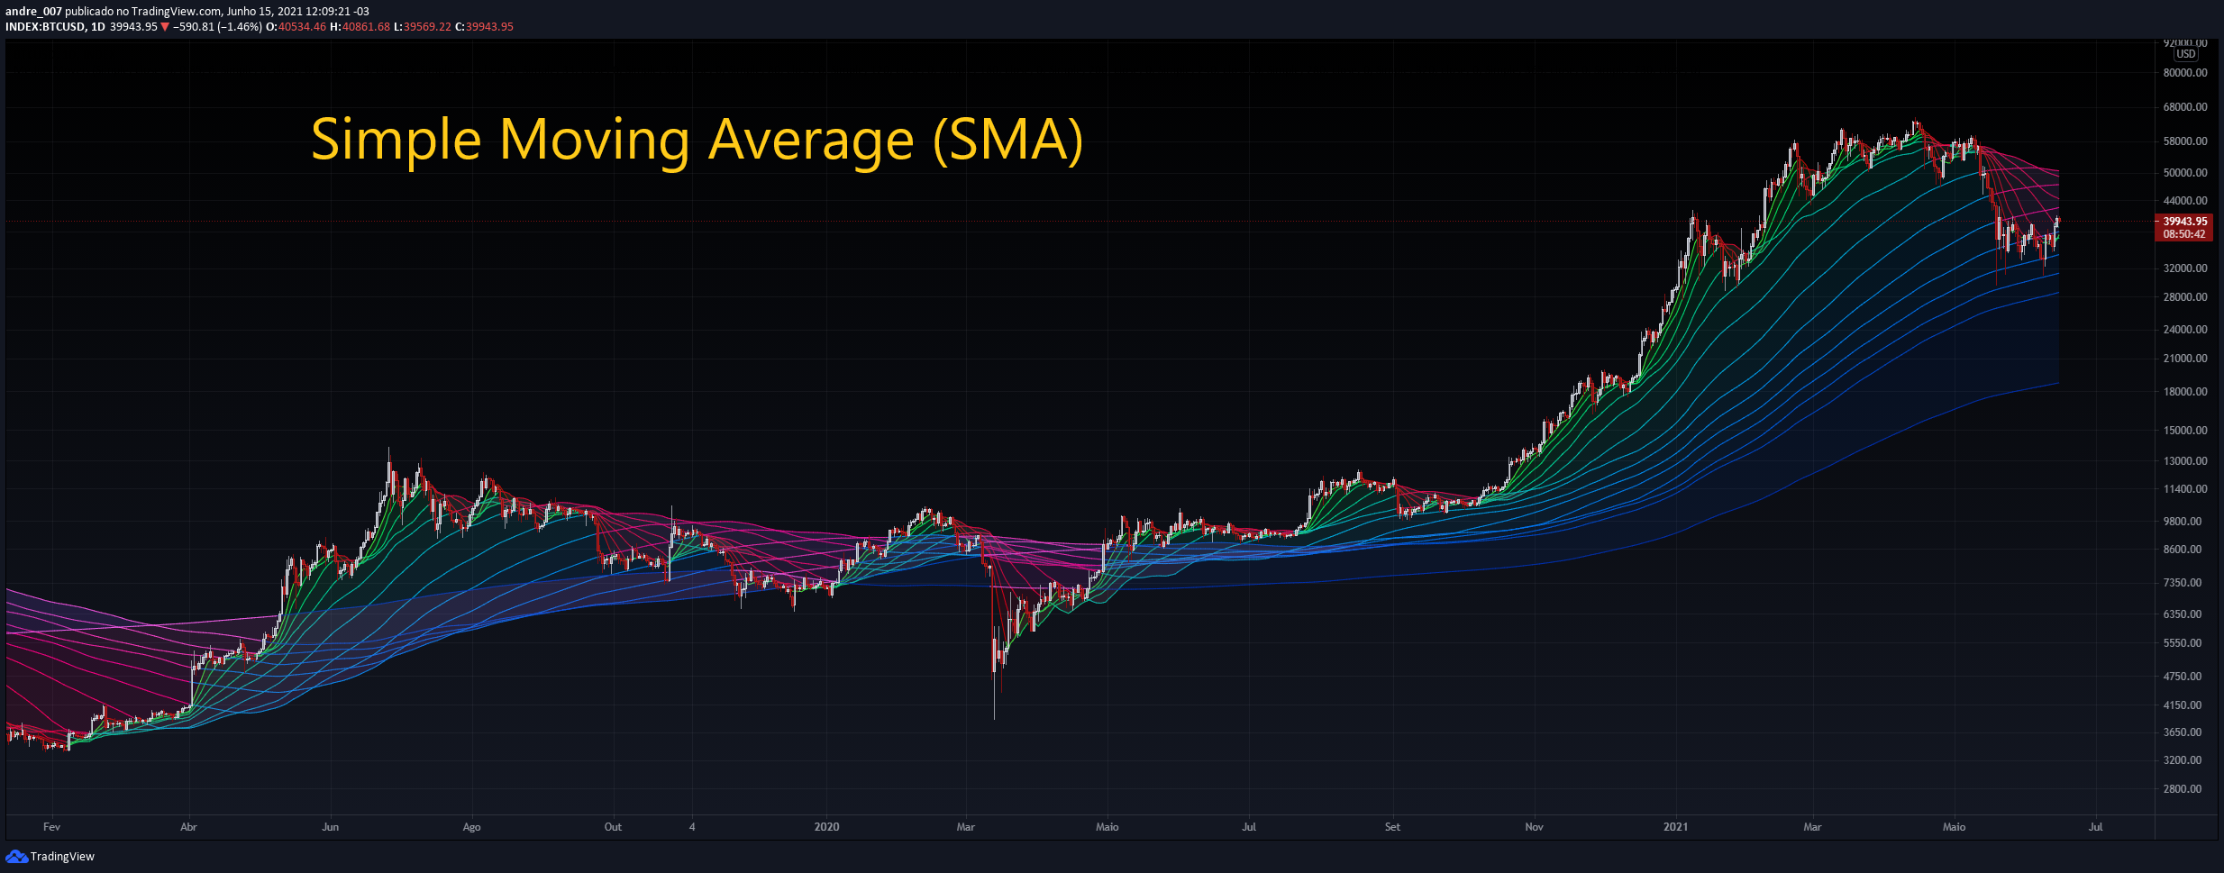Click the 9800.00 price axis label

2183,522
